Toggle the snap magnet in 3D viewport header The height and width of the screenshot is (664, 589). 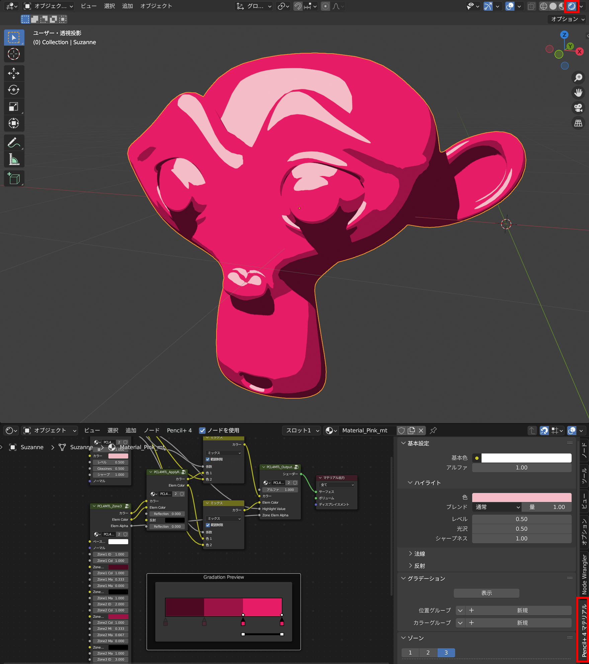[x=298, y=6]
